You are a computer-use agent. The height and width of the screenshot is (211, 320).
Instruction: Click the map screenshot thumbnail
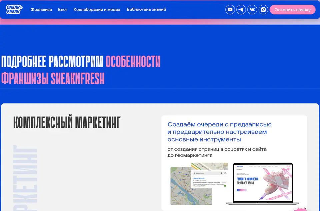[191, 186]
